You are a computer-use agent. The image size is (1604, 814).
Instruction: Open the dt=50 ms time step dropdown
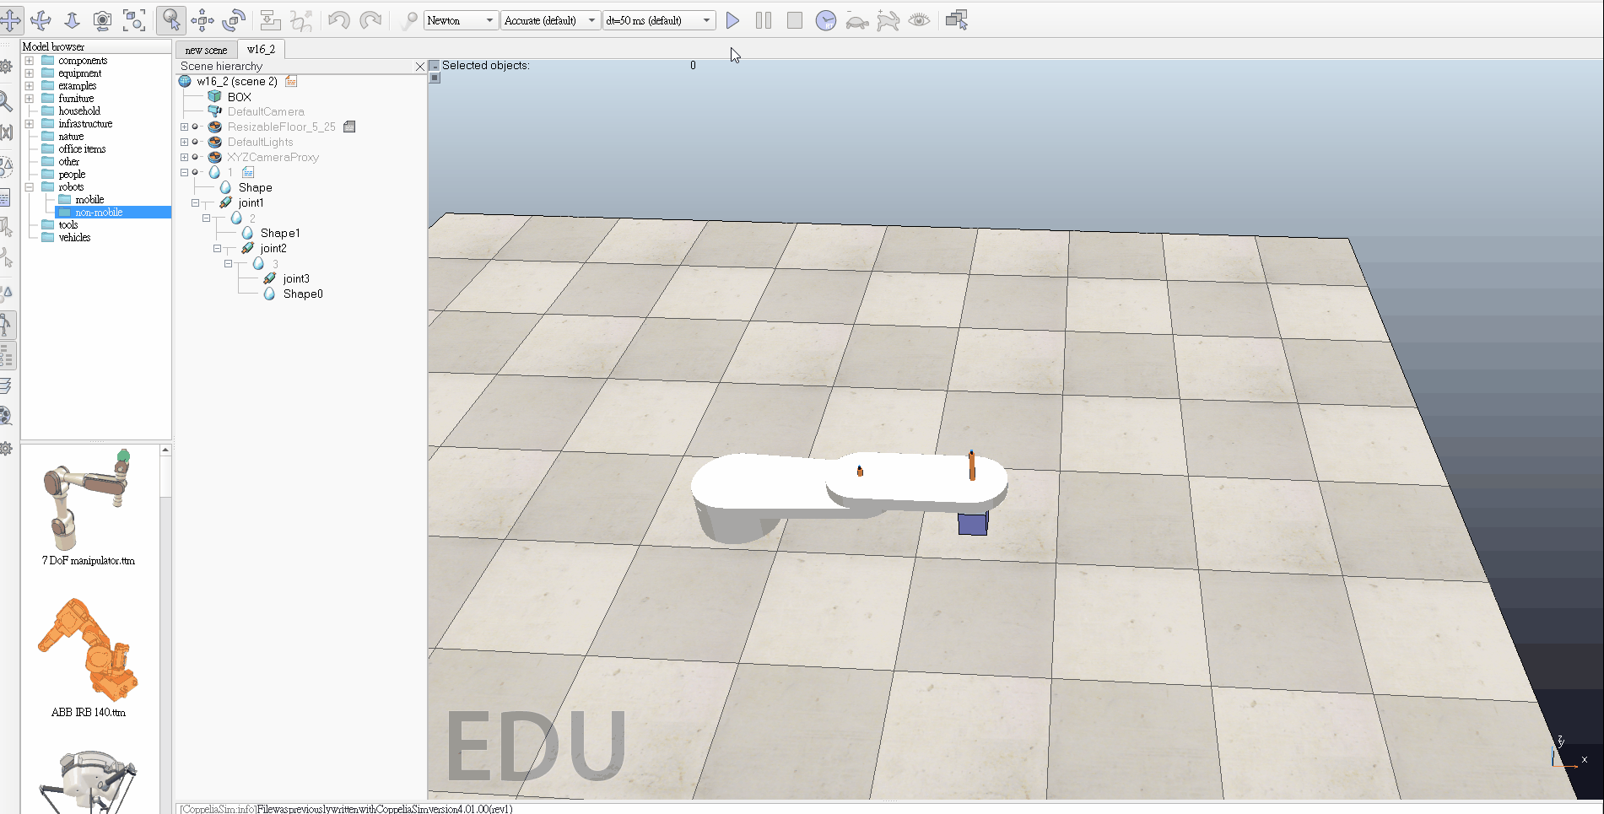pyautogui.click(x=659, y=20)
